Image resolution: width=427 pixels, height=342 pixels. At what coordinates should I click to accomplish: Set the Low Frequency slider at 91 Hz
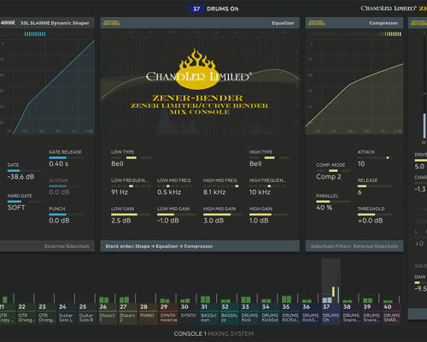tap(131, 186)
